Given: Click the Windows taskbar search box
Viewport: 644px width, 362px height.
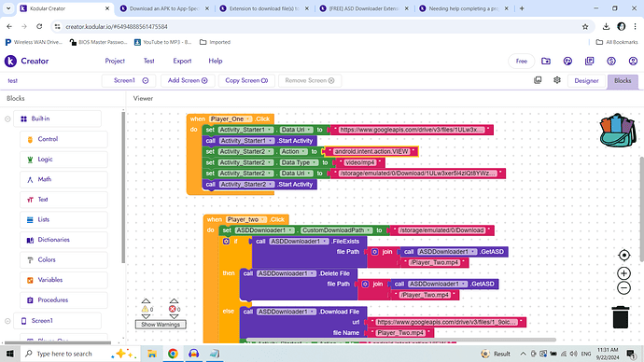Looking at the screenshot, I should (80, 354).
